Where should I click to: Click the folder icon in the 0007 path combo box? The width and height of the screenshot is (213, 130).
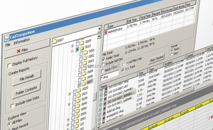[x=55, y=41]
